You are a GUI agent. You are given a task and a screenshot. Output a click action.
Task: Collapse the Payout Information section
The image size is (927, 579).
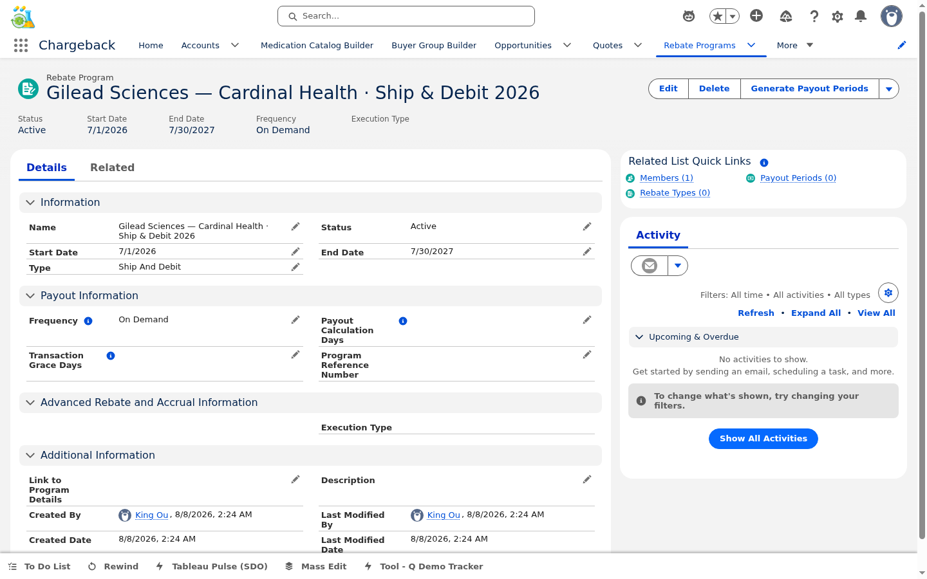pos(310,296)
